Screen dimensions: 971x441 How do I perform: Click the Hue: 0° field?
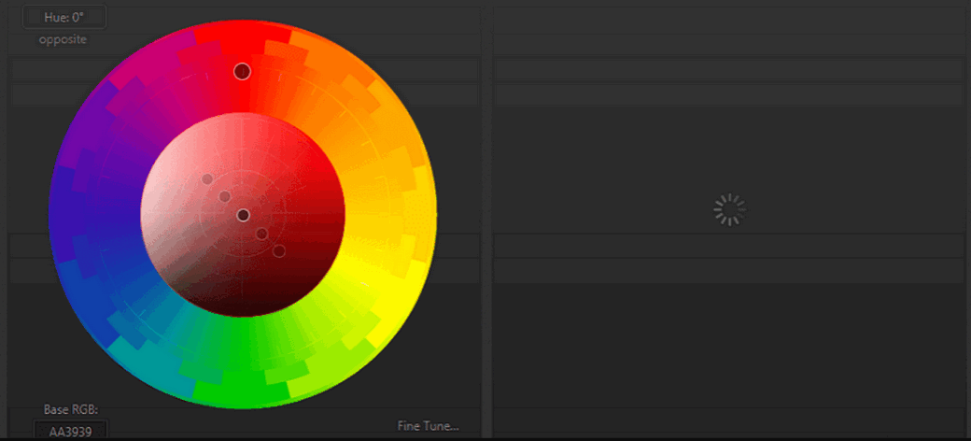[63, 17]
